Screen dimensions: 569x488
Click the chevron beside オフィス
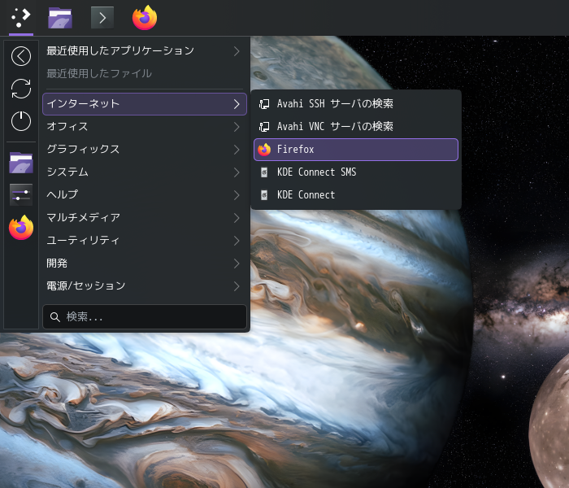click(237, 127)
